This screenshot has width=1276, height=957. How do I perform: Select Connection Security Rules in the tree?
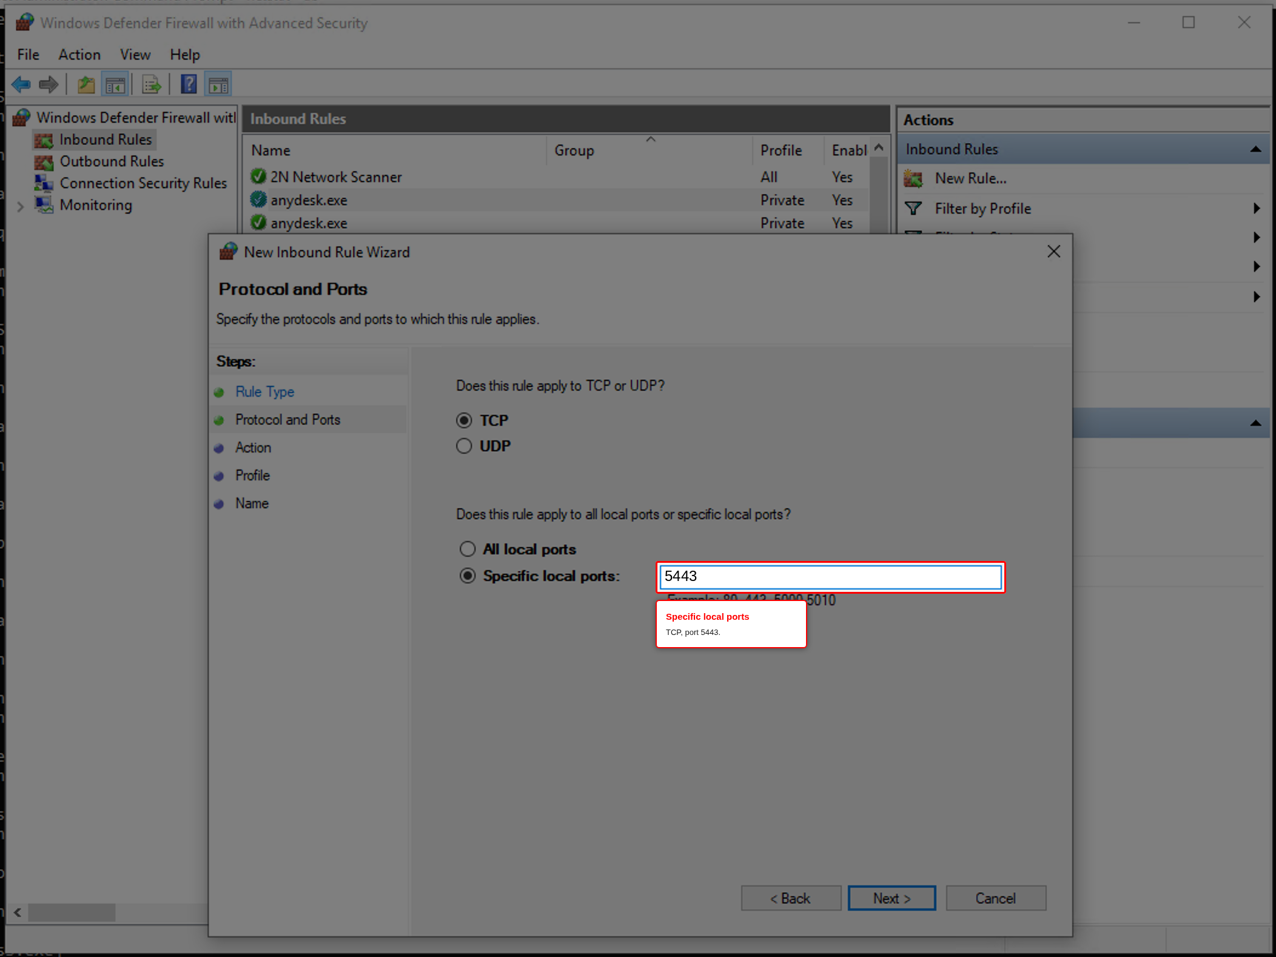[143, 183]
